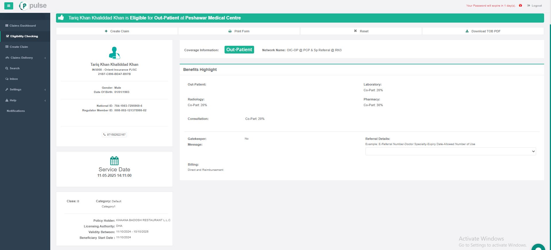551x250 pixels.
Task: Click the patient avatar icon
Action: 114,53
